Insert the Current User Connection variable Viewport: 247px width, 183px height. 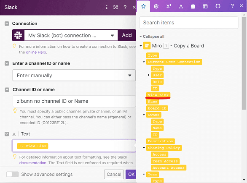click(174, 62)
